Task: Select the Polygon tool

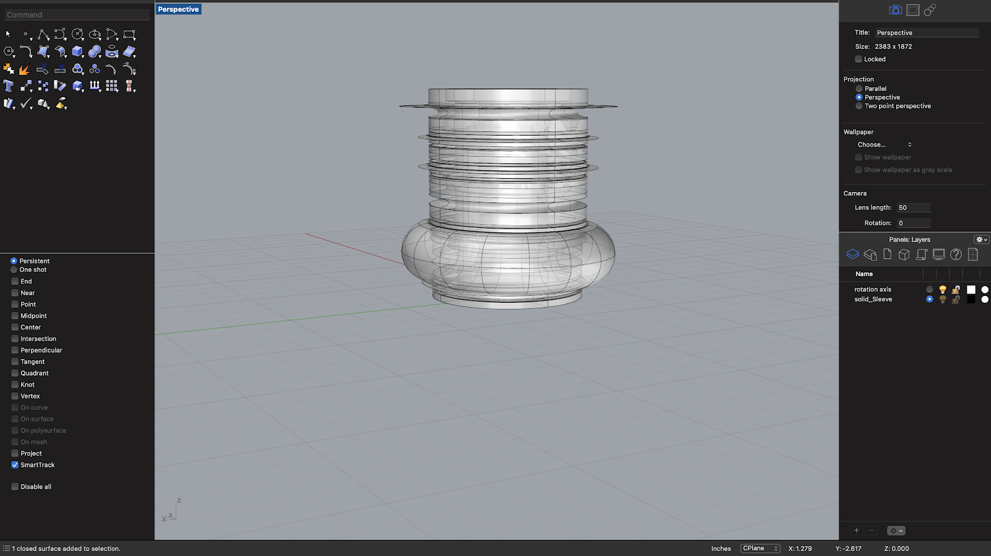Action: pyautogui.click(x=9, y=51)
